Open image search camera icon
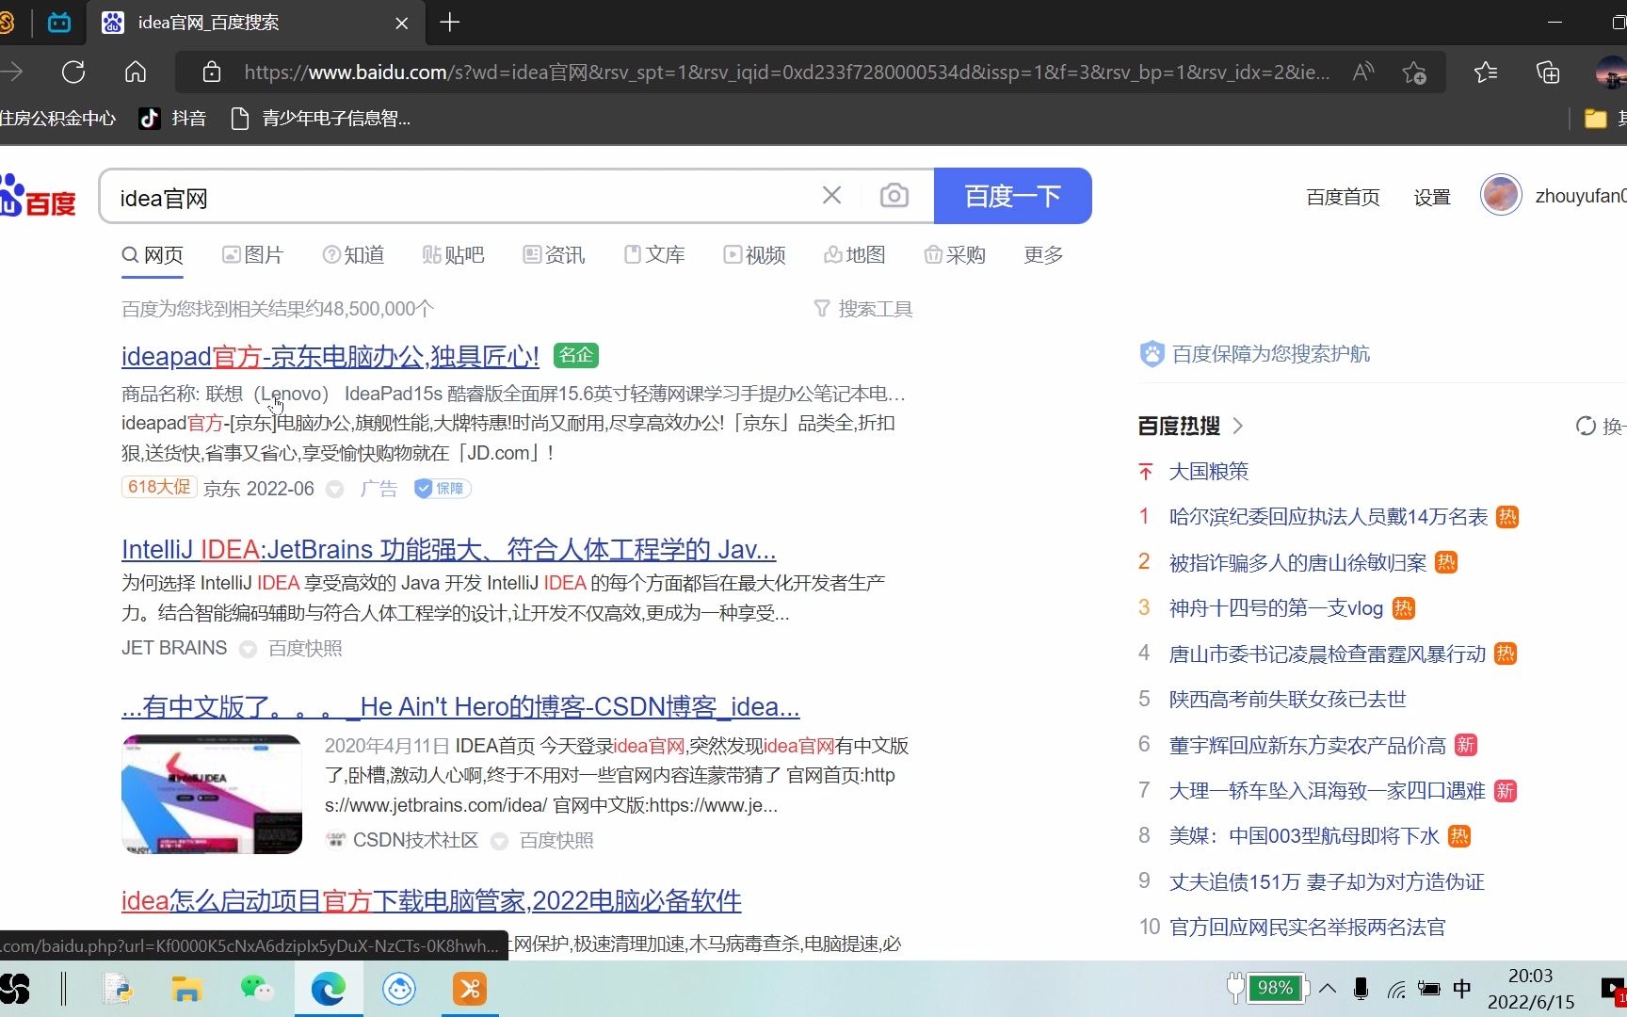This screenshot has width=1627, height=1017. pyautogui.click(x=894, y=196)
